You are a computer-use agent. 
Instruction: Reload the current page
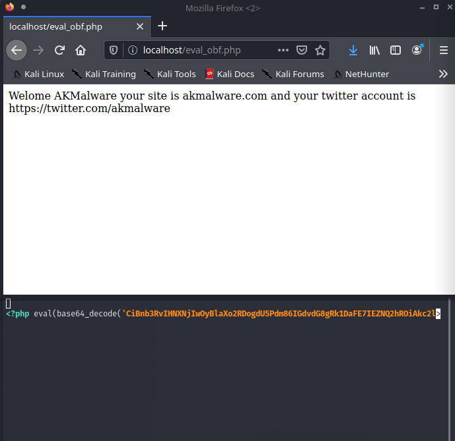tap(59, 50)
